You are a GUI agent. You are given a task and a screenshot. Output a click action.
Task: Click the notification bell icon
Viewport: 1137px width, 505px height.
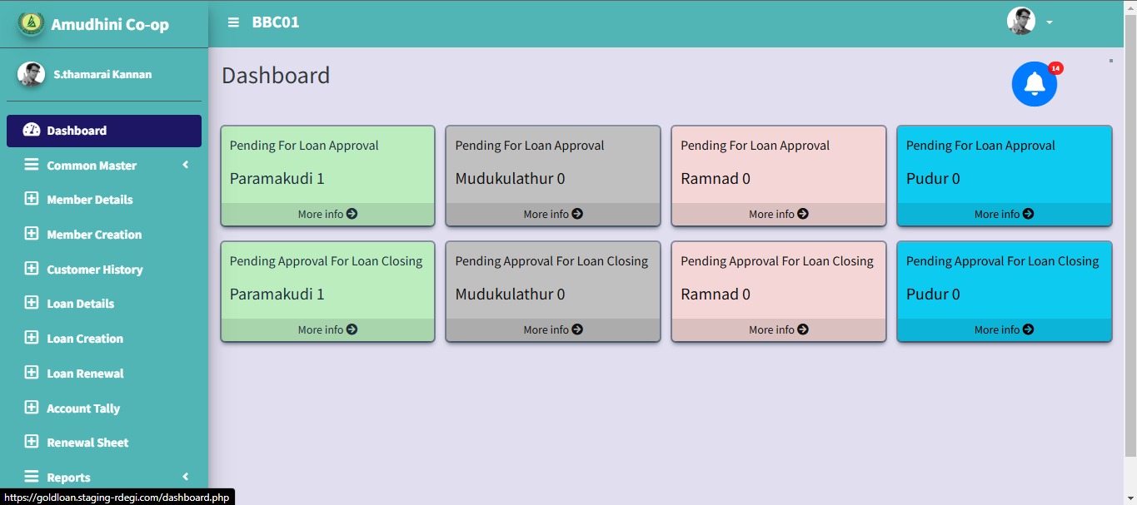1034,84
